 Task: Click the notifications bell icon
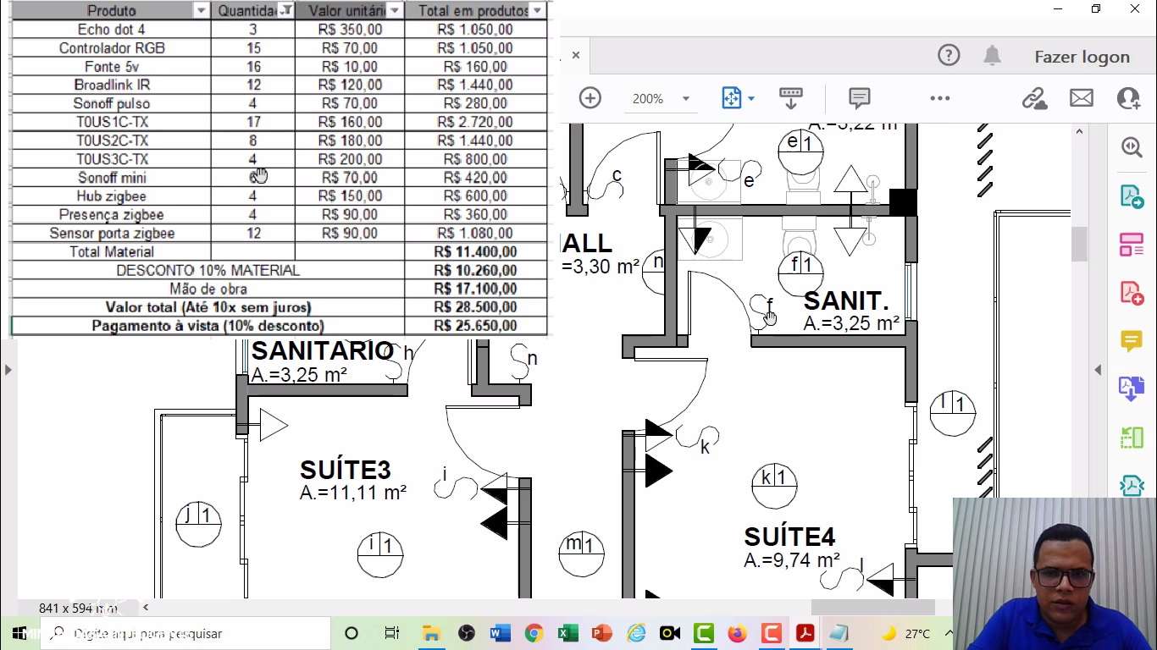click(x=992, y=56)
